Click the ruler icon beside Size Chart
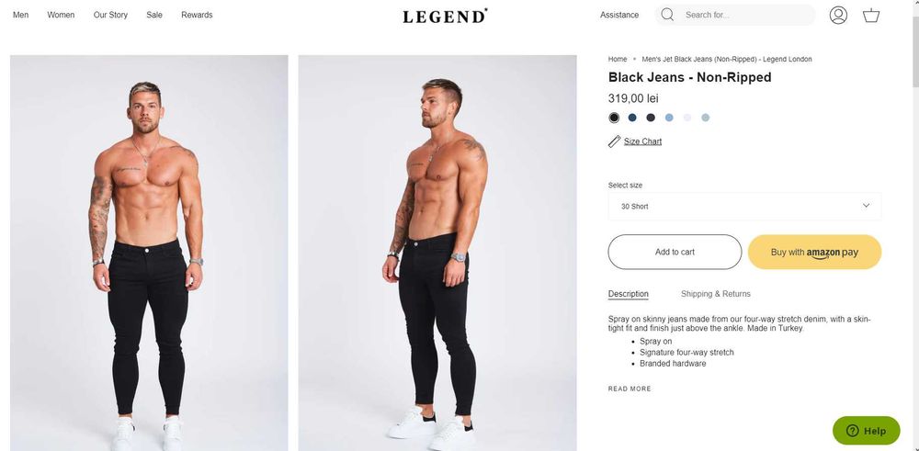 [614, 141]
